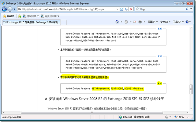196x122 pixels.
Task: Collapse the 安装面向 Windows Server 2008 R2 section
Action: pos(46,99)
